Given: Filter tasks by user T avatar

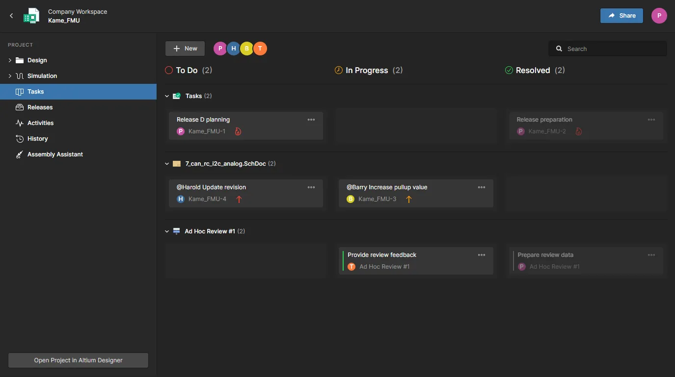Looking at the screenshot, I should coord(260,49).
